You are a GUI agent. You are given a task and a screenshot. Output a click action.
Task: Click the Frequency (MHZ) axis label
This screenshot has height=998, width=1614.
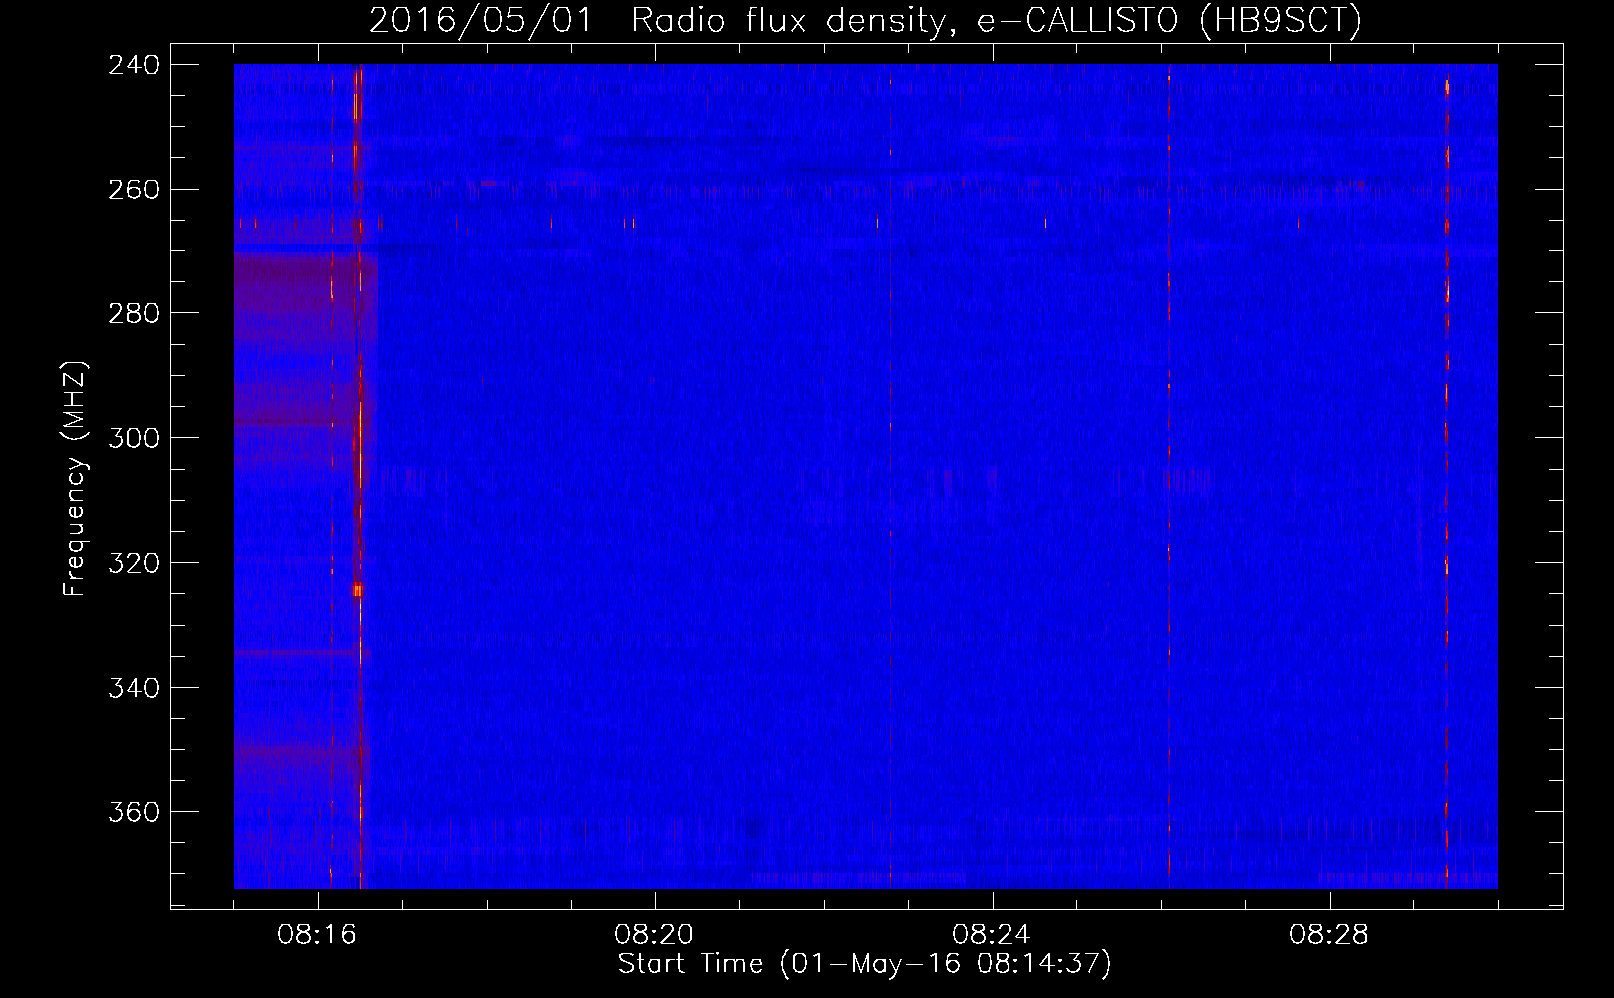75,479
